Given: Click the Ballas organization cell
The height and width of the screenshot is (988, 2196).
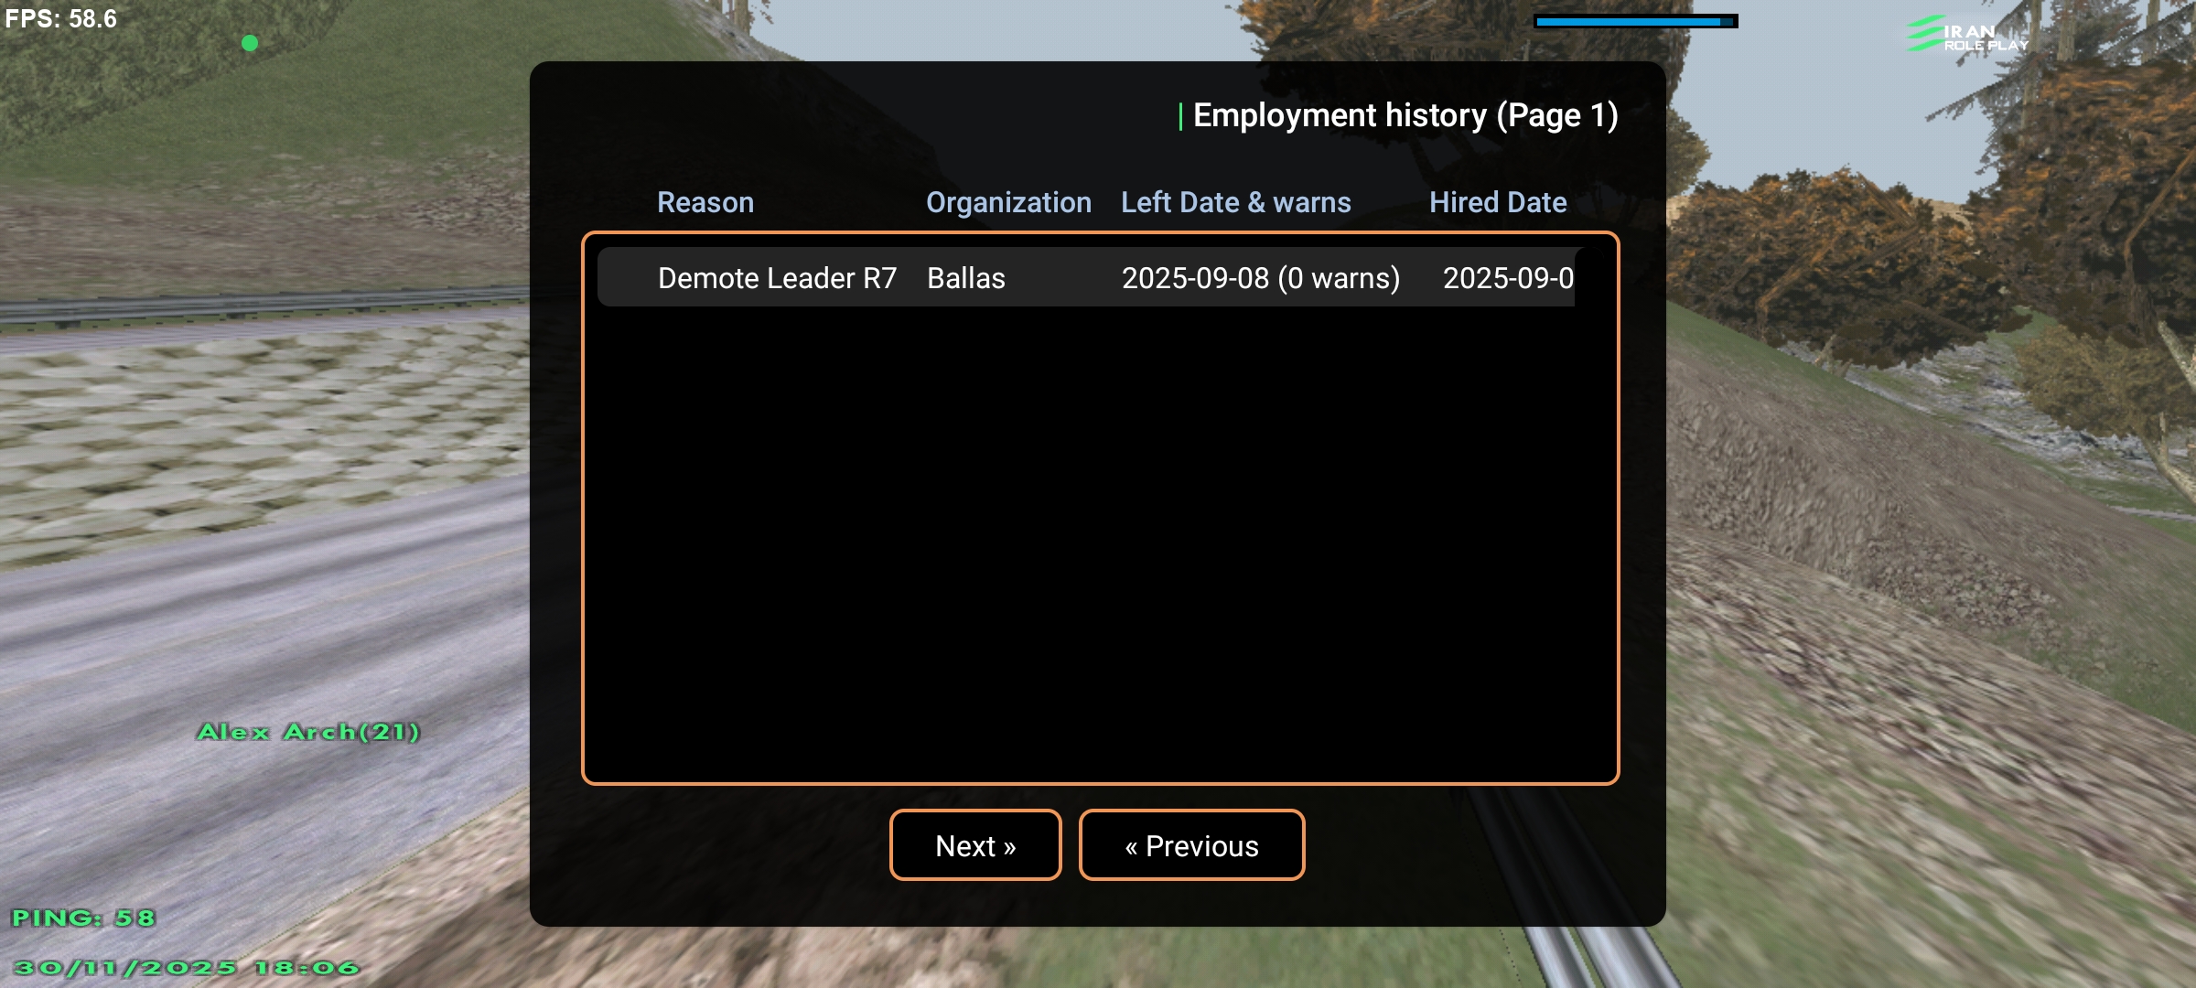Looking at the screenshot, I should click(966, 278).
